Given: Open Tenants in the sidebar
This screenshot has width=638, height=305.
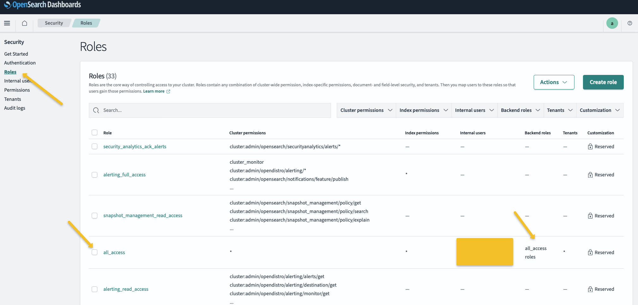Looking at the screenshot, I should pos(13,99).
